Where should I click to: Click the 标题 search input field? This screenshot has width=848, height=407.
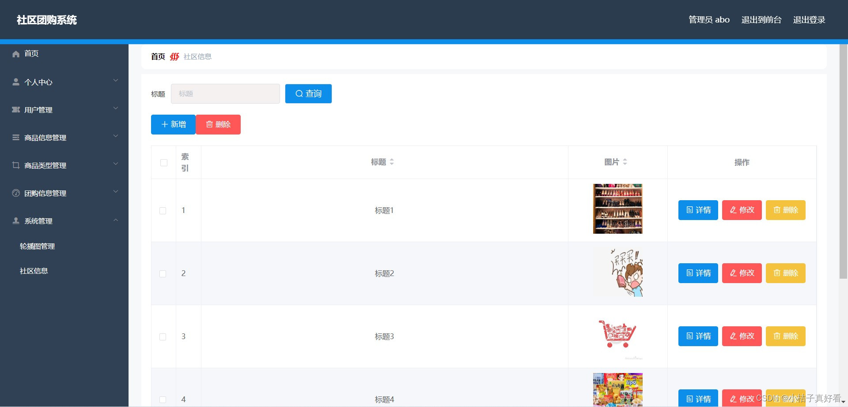coord(225,93)
